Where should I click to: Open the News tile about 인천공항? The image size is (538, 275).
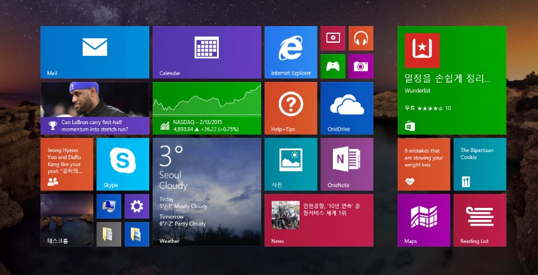click(319, 220)
